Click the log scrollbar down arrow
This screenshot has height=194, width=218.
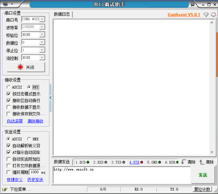point(212,152)
